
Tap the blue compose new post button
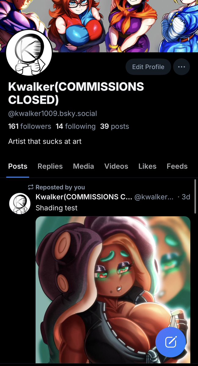coord(171,342)
